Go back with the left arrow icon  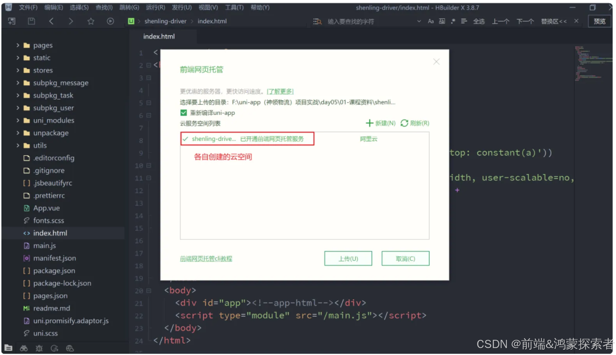51,21
